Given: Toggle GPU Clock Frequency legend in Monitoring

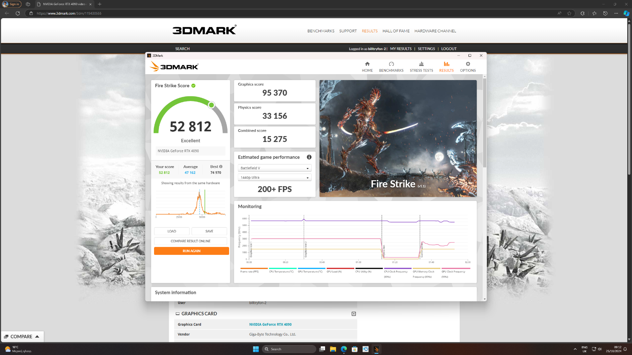Looking at the screenshot, I should [455, 273].
